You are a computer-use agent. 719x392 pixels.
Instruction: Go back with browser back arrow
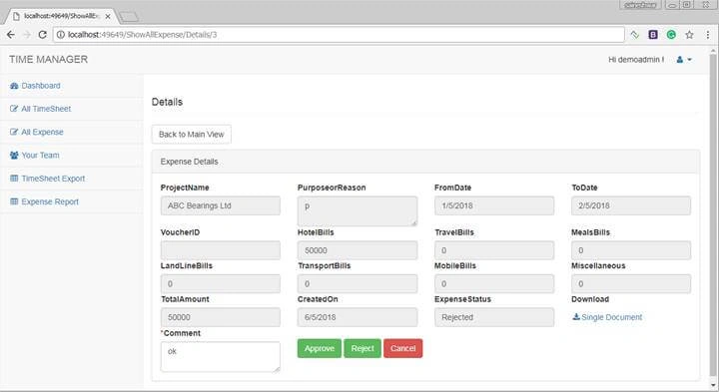click(11, 35)
